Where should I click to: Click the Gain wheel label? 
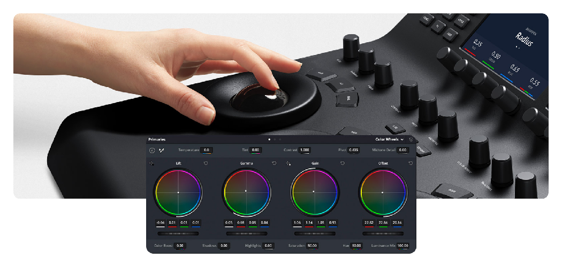coord(315,163)
